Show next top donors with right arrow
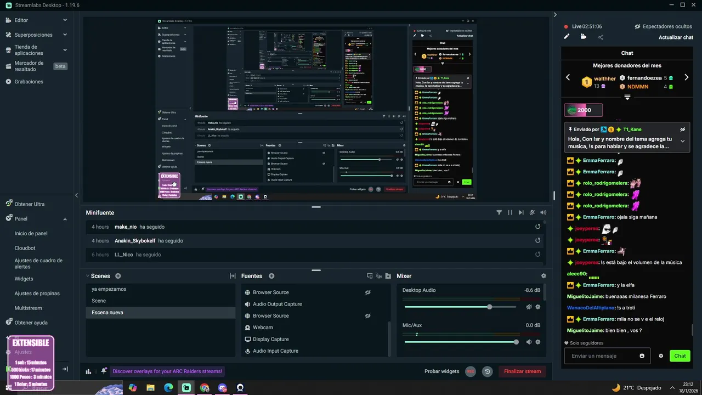The height and width of the screenshot is (395, 702). click(686, 77)
